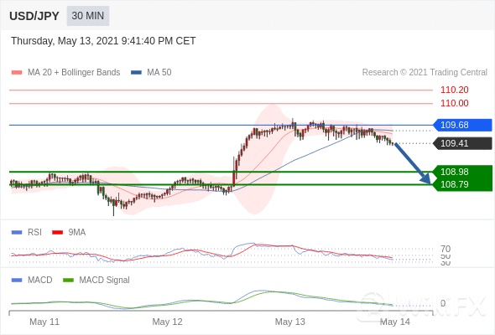This screenshot has width=495, height=335.
Task: Click the 30 MIN timeframe button
Action: pos(88,16)
